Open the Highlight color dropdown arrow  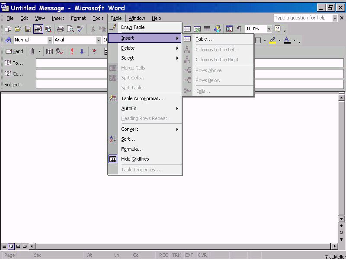click(279, 41)
